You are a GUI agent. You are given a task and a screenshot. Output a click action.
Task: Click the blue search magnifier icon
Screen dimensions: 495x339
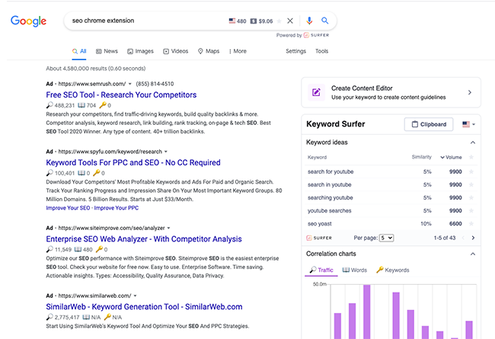(x=325, y=21)
